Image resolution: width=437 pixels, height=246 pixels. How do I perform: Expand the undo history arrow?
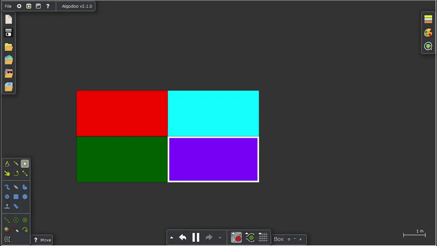click(172, 237)
